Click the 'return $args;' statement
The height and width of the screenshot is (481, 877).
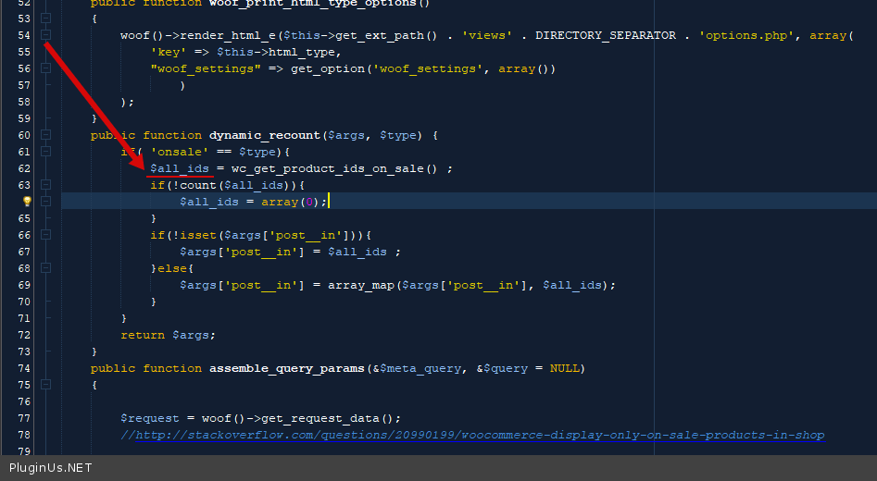click(168, 335)
